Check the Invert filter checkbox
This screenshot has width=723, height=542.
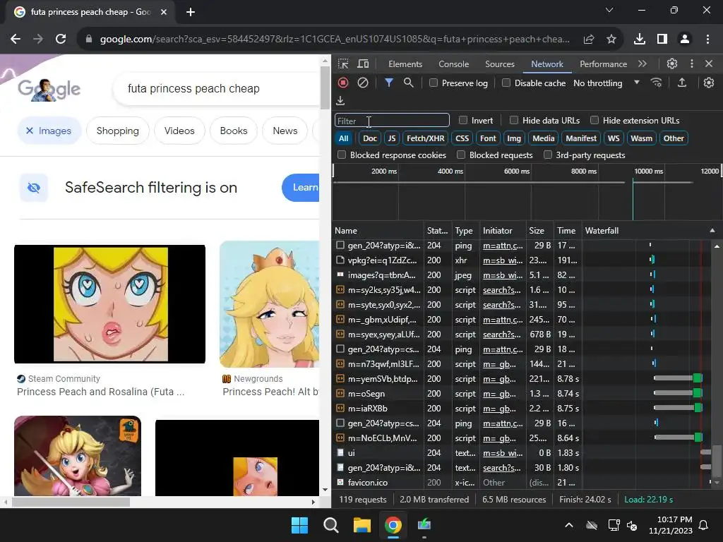click(463, 120)
